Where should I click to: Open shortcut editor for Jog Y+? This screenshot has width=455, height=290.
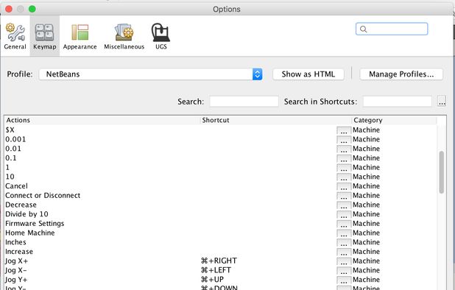(x=344, y=280)
